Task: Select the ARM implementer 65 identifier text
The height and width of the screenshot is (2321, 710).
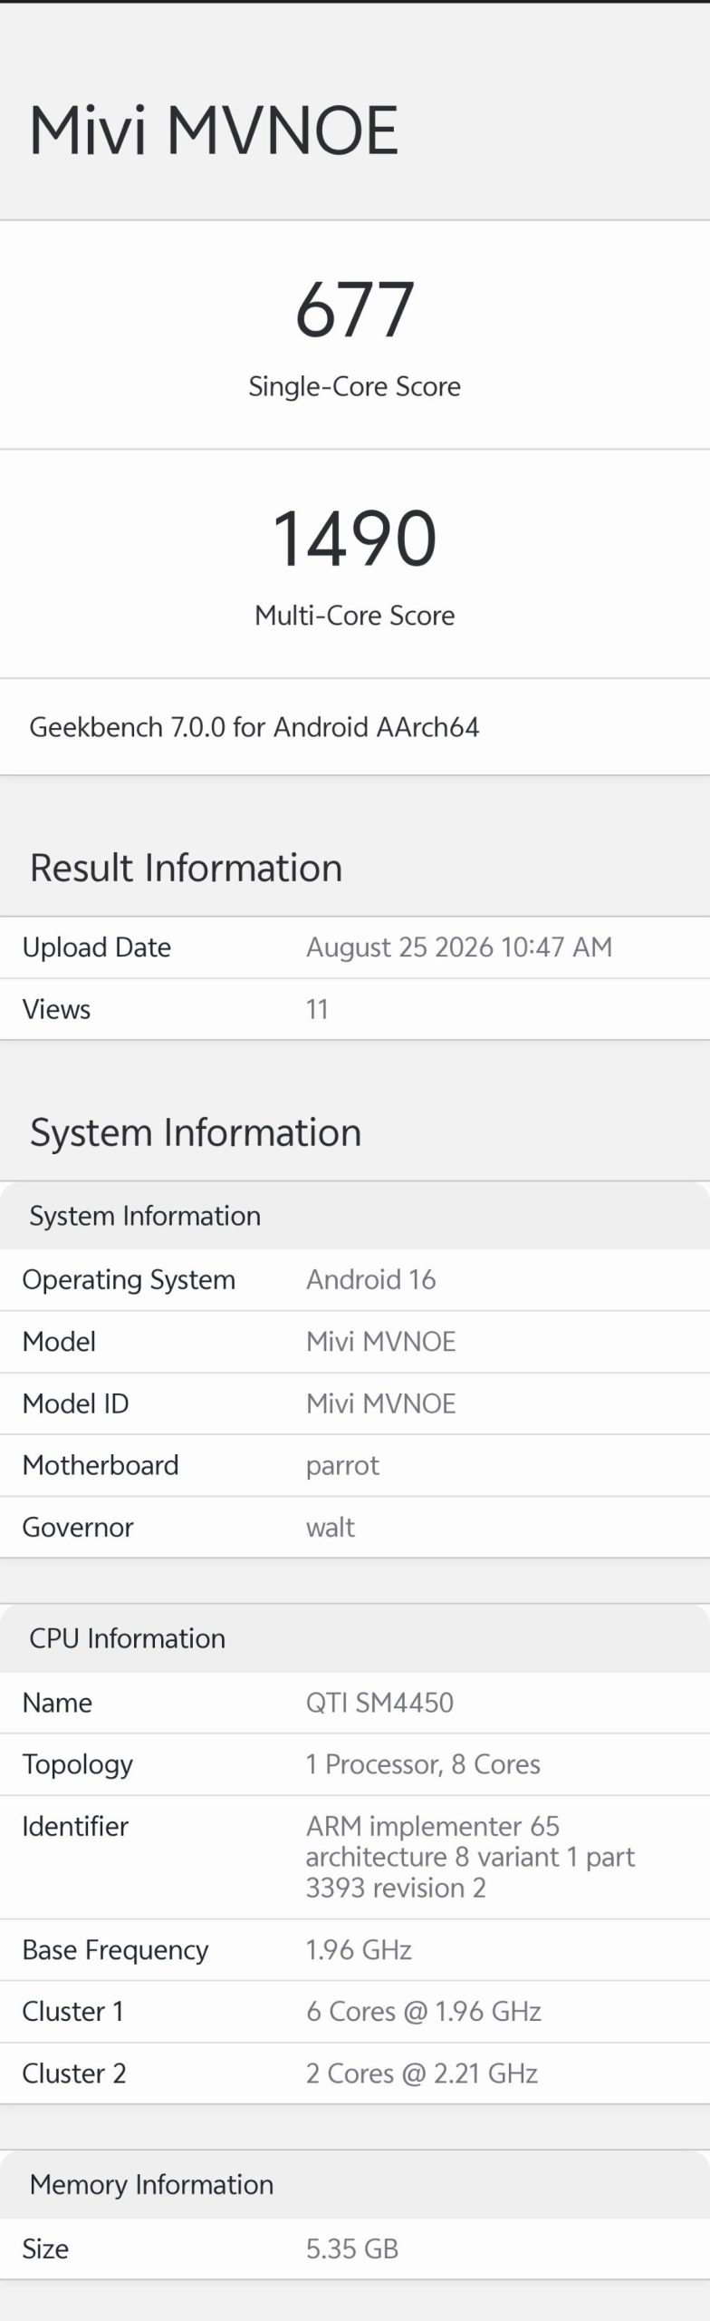Action: coord(470,1857)
